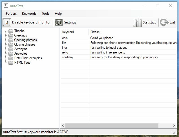Click phrase 'I am writing in reference to'

(108, 52)
